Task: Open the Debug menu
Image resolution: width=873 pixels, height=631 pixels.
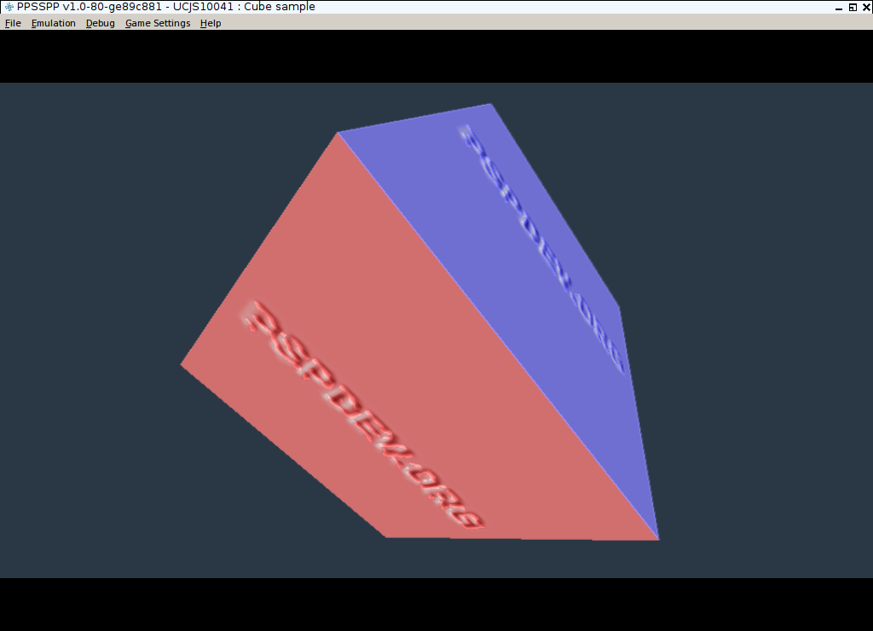Action: click(x=100, y=23)
